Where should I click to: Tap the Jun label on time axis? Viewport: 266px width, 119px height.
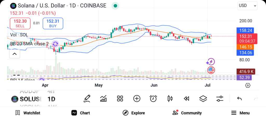tap(154, 85)
